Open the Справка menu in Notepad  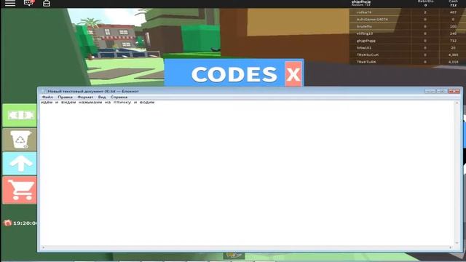[119, 97]
